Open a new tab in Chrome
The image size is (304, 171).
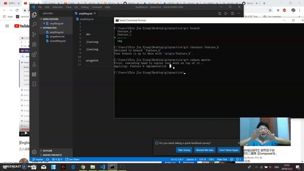(264, 3)
